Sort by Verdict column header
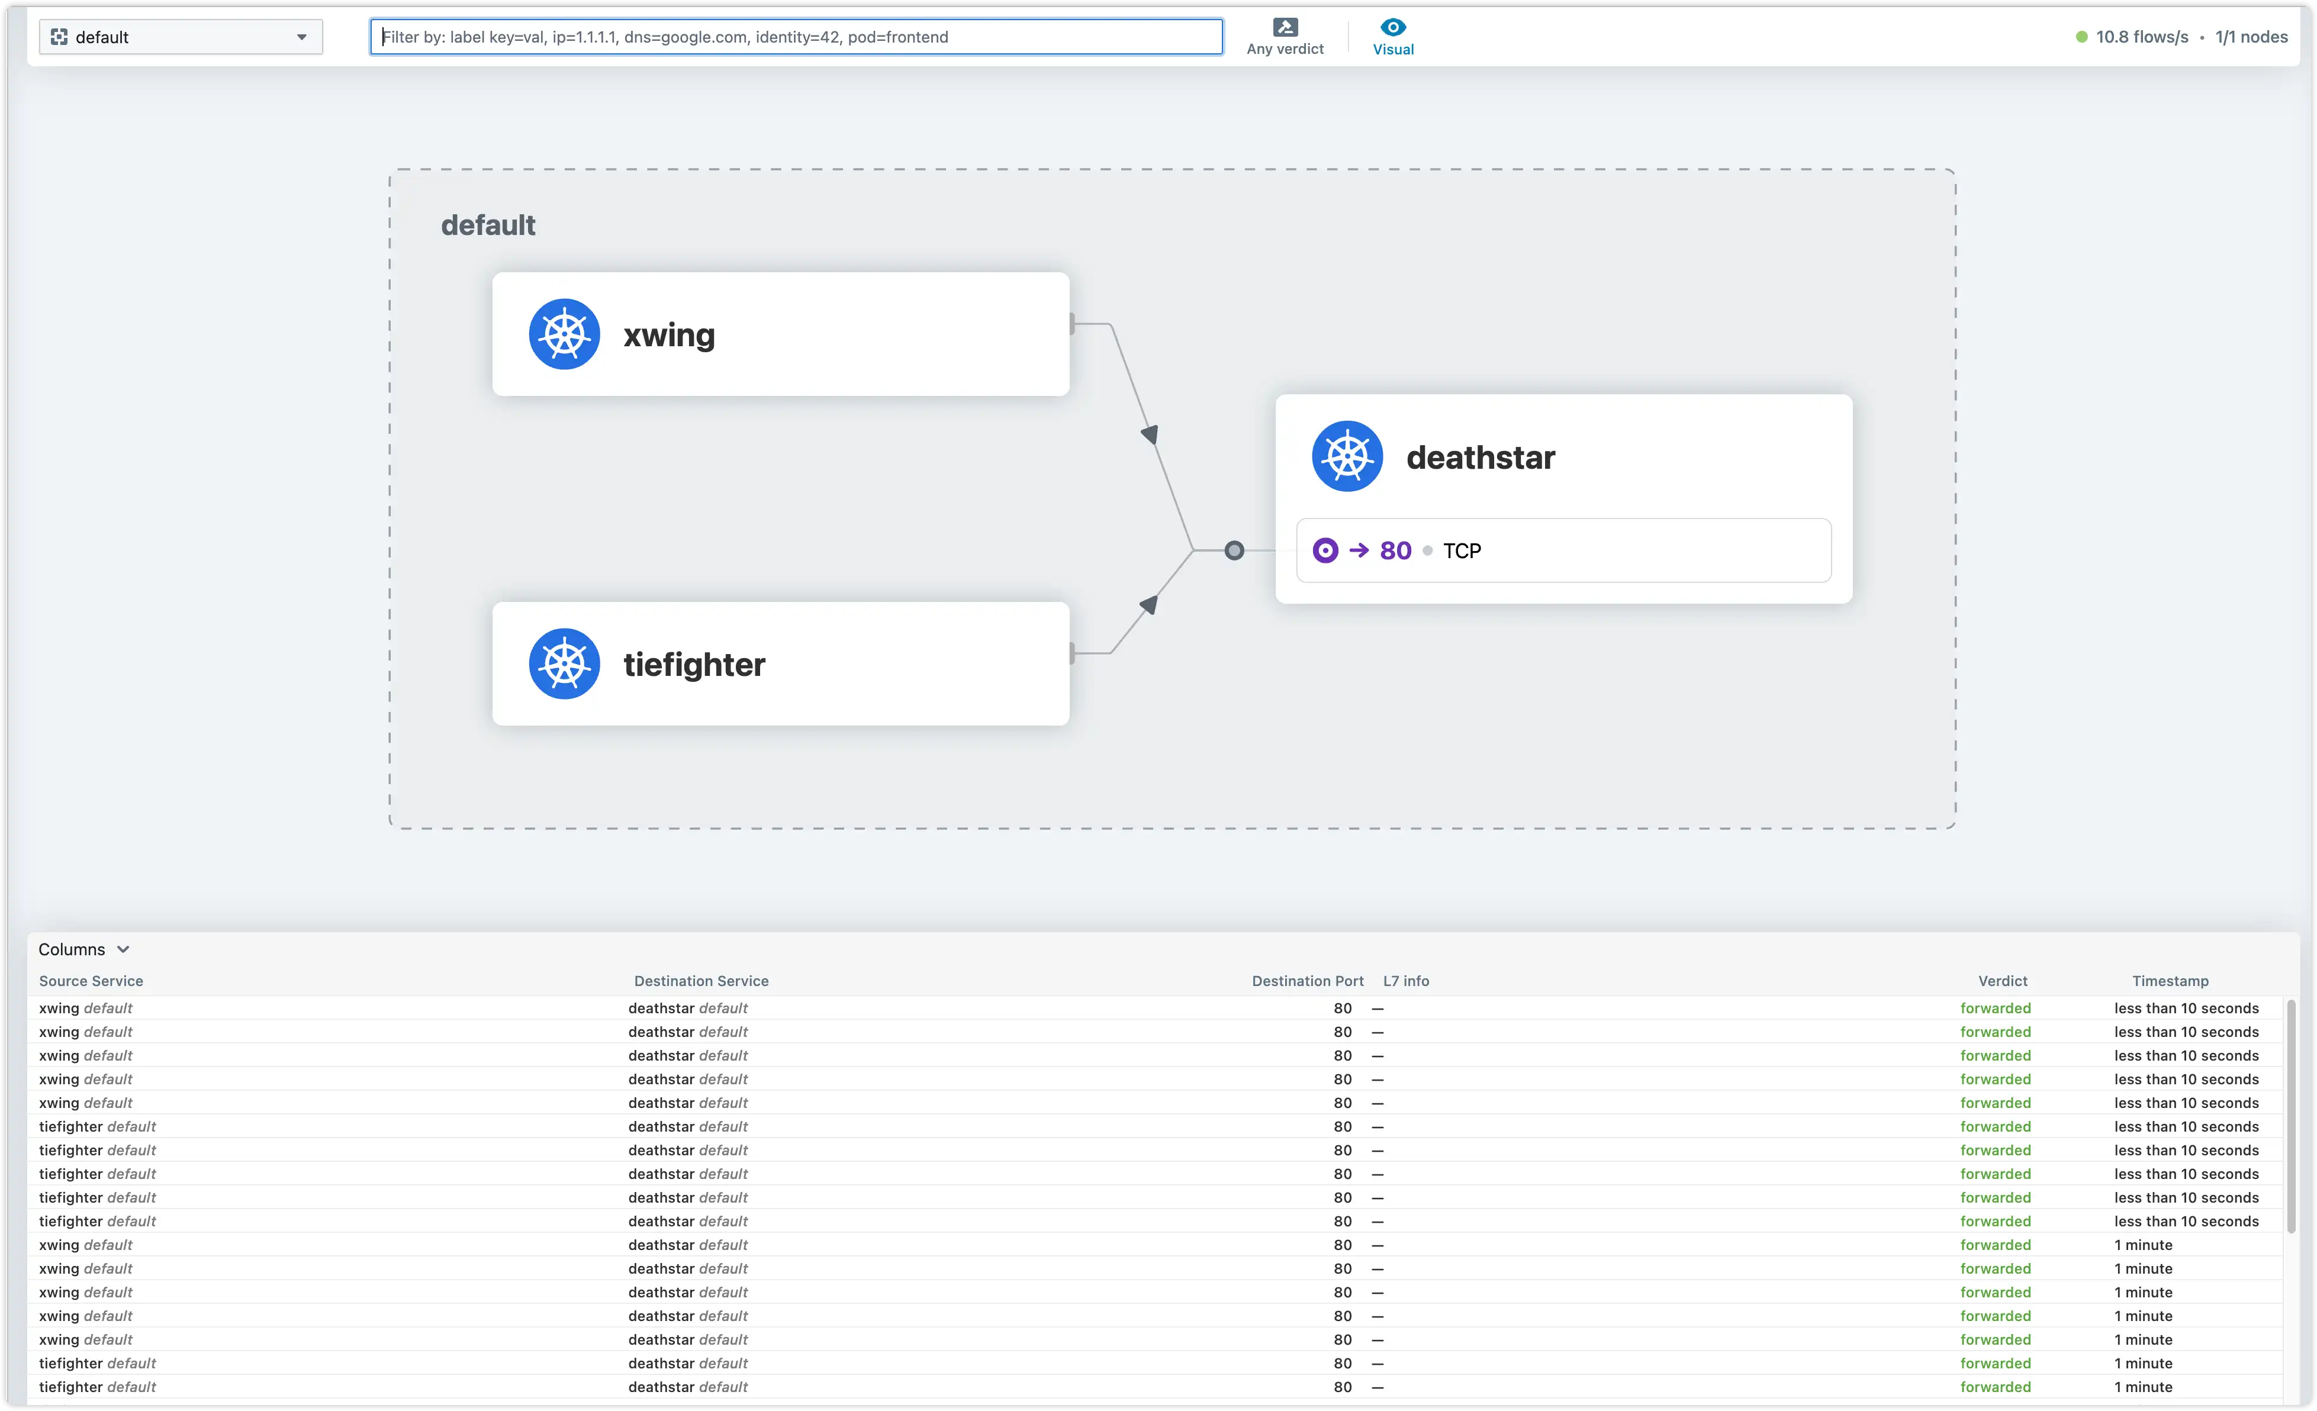 [2002, 981]
